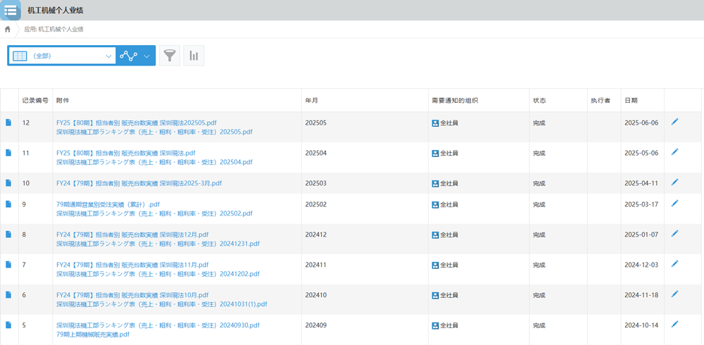Expand the graph view chevron dropdown
704x345 pixels.
tap(147, 56)
